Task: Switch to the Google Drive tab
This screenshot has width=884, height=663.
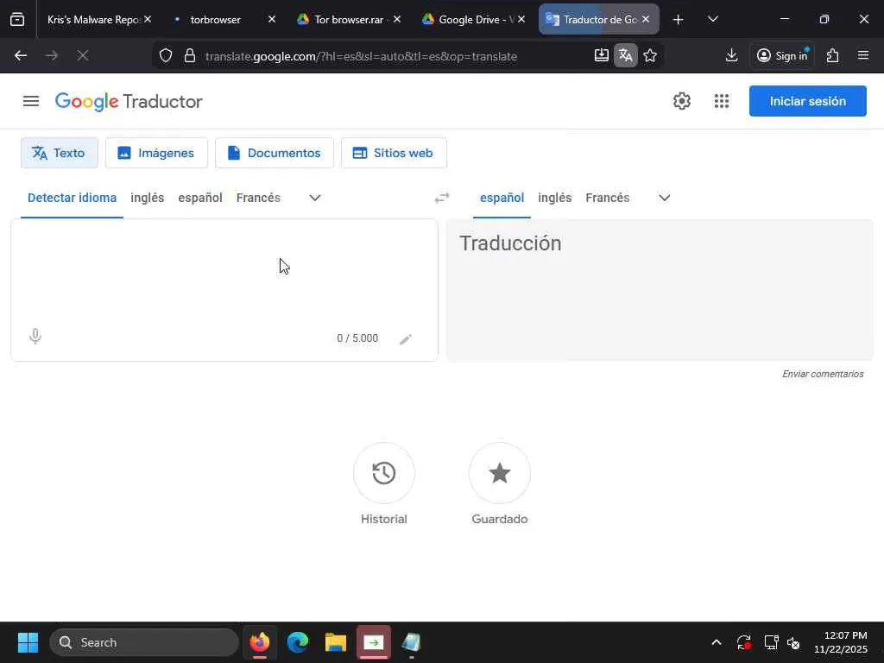Action: [467, 19]
